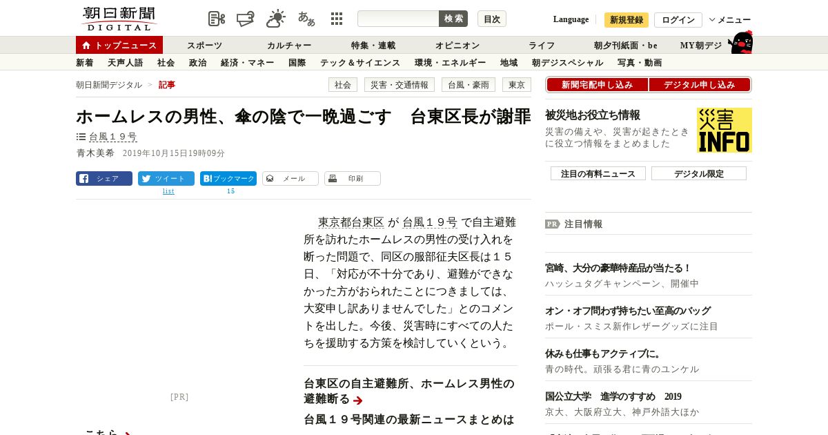
Task: Open 台風19号 link in article body
Action: point(430,222)
